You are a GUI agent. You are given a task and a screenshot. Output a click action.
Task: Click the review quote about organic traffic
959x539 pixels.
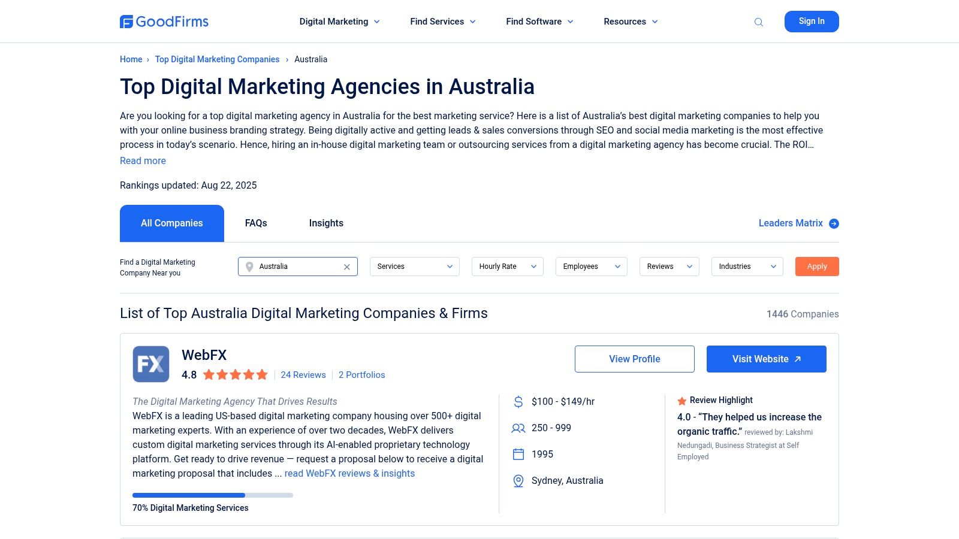749,424
